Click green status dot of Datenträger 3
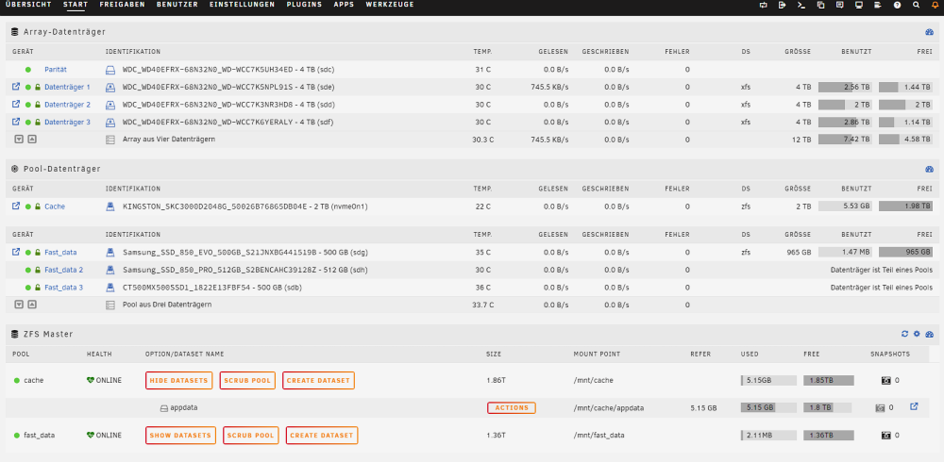Viewport: 944px width, 462px height. click(27, 123)
